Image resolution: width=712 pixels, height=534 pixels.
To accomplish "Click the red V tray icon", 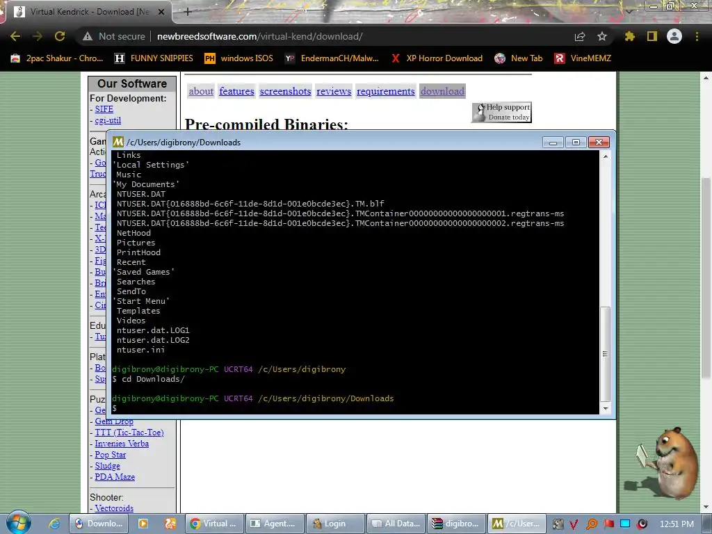I will [574, 524].
